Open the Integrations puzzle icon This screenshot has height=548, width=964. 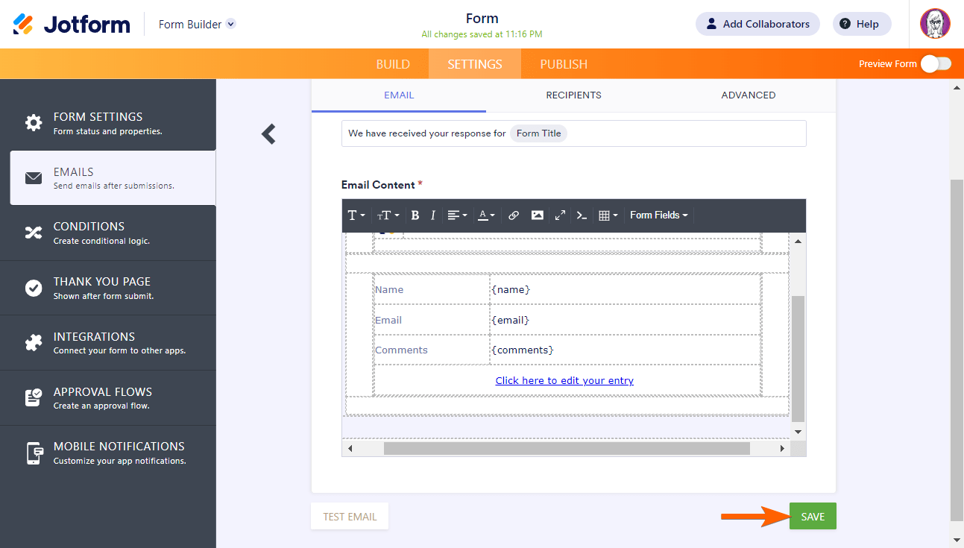(34, 343)
